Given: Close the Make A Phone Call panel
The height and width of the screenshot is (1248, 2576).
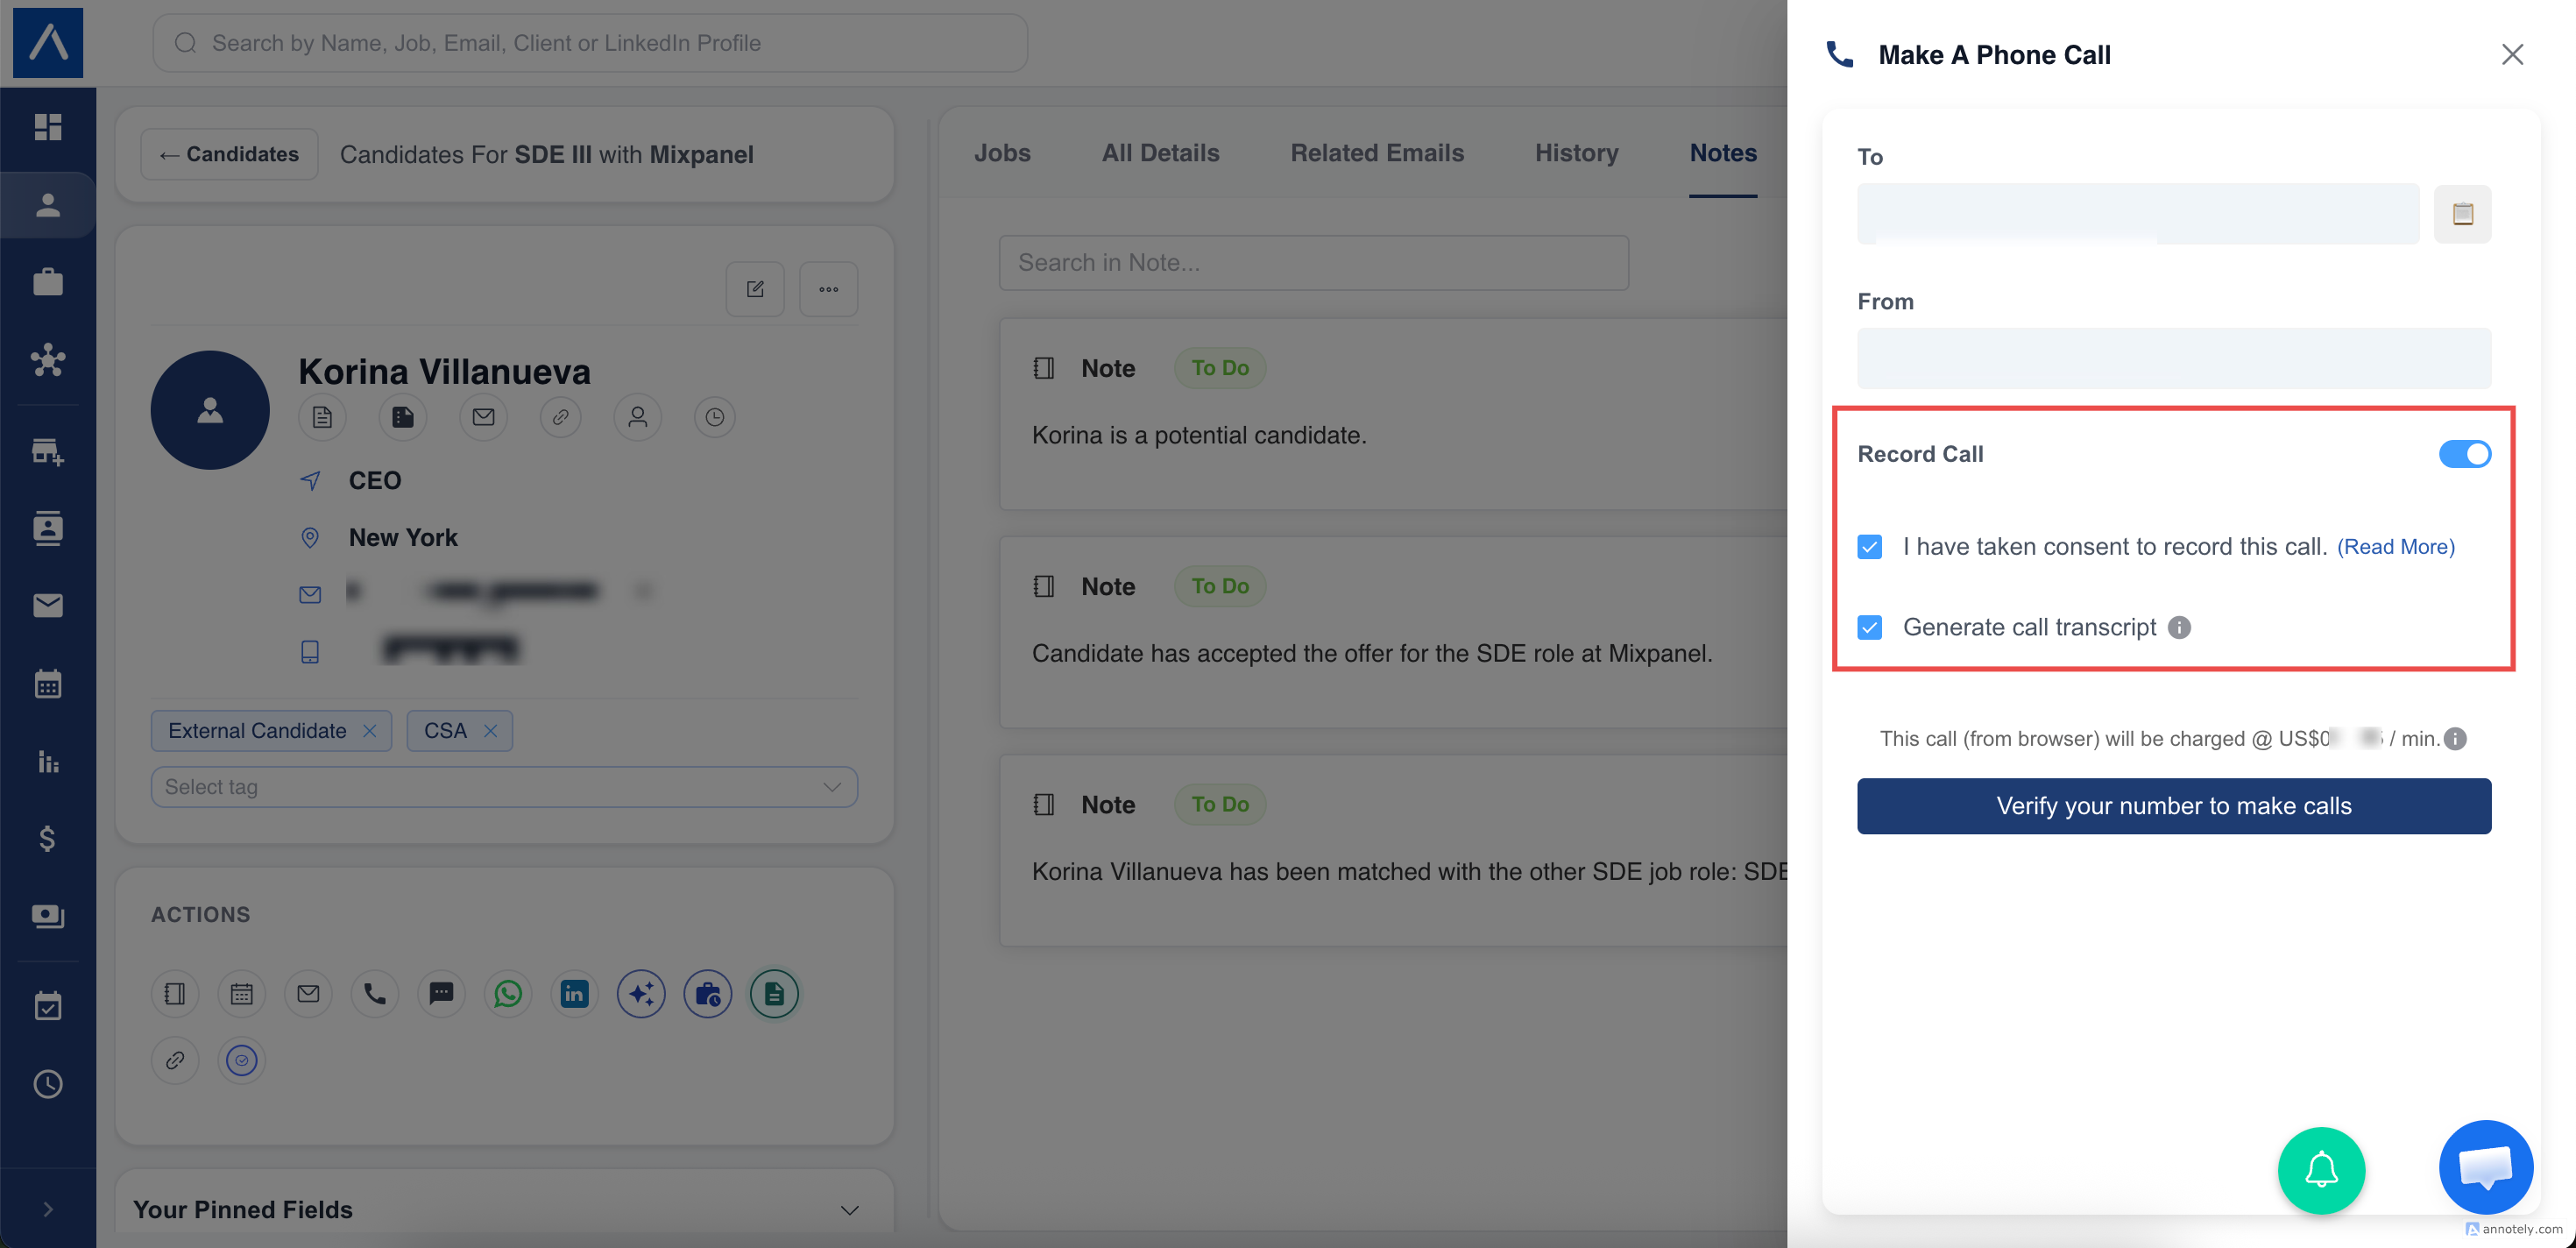Looking at the screenshot, I should click(2512, 54).
